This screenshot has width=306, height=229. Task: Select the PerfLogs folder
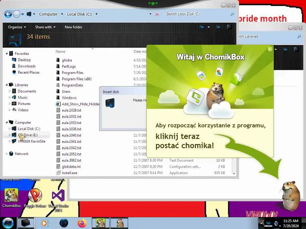(x=68, y=66)
